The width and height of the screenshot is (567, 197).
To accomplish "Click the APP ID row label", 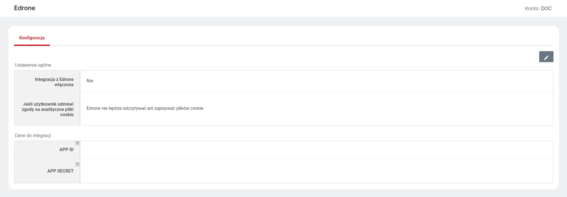I will click(x=67, y=149).
